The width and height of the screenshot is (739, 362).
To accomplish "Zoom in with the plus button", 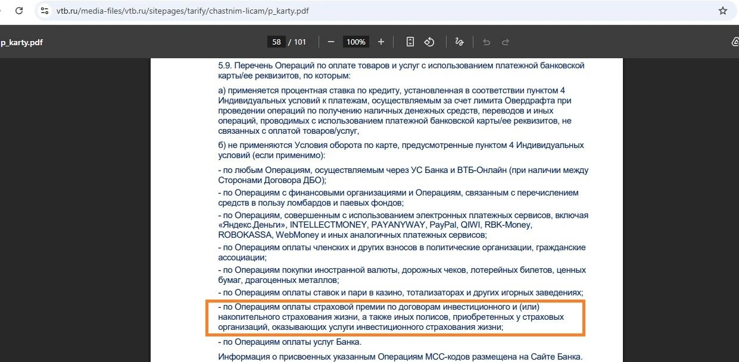I will point(381,42).
